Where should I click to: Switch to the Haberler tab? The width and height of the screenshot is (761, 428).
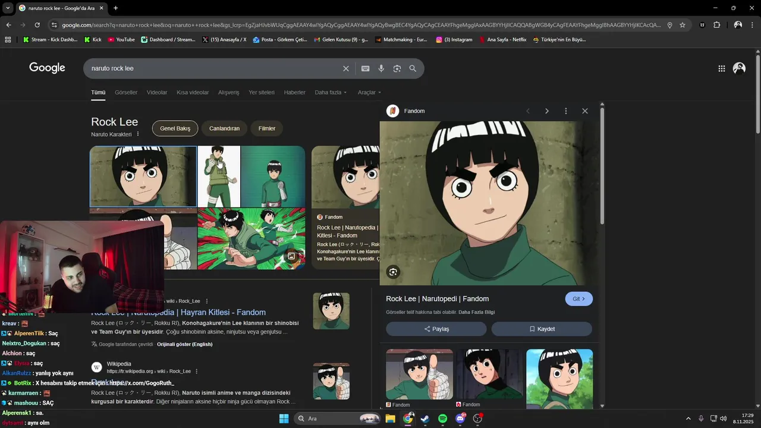295,93
